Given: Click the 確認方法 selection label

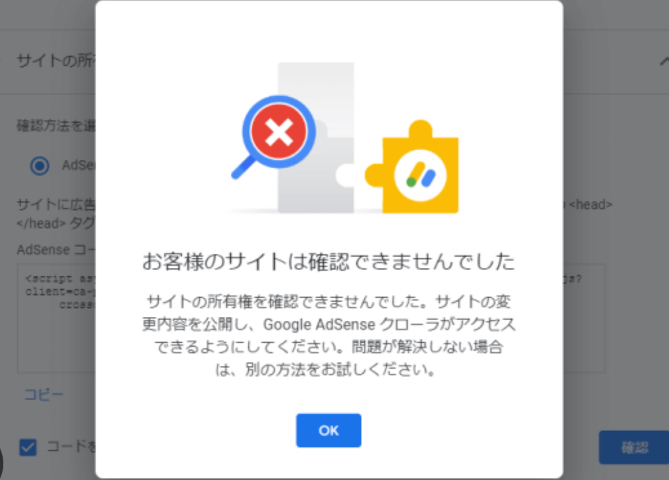Looking at the screenshot, I should point(56,126).
